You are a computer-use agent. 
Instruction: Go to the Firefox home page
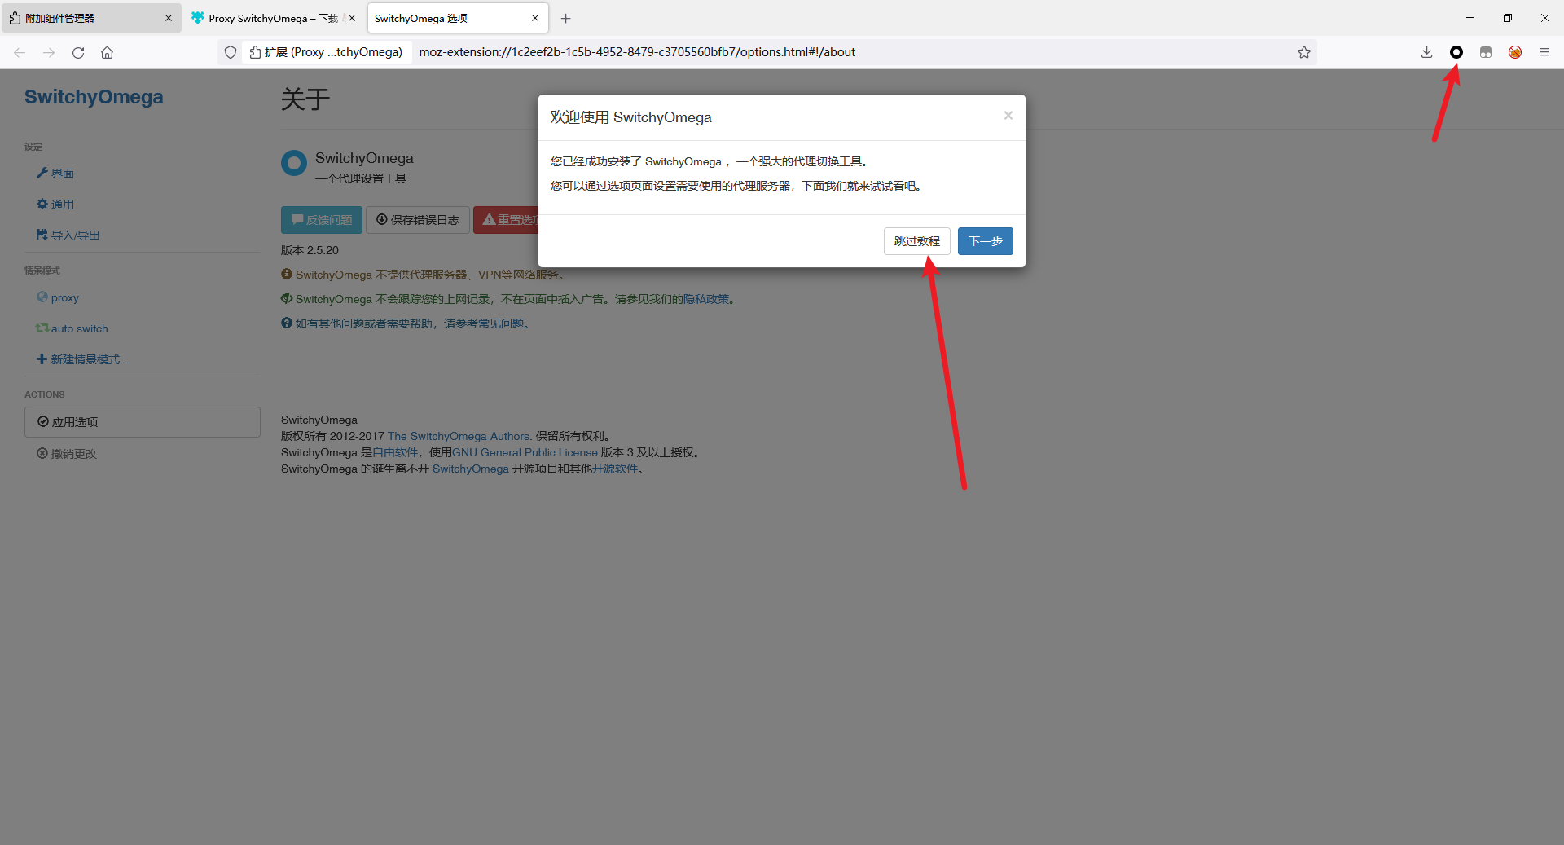108,52
